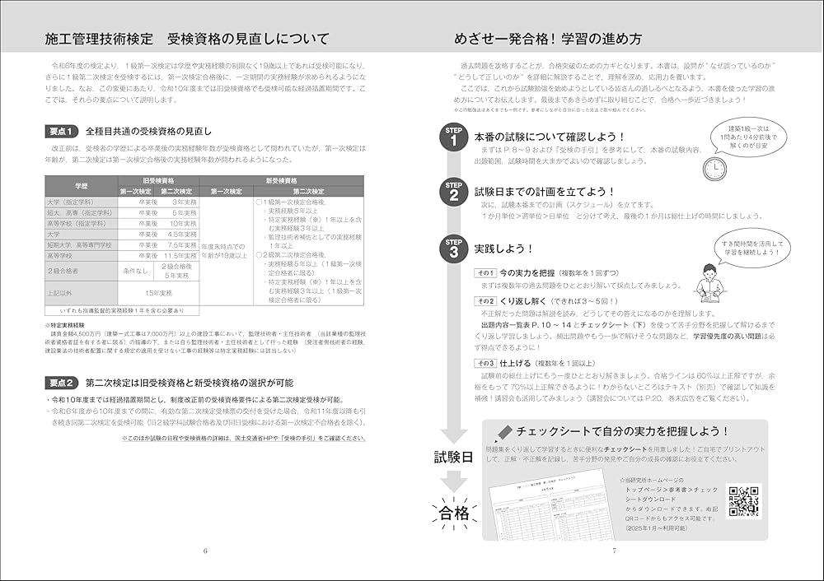Click heading 第二次検定は旧受検資格と新受検資格の選択が可能
This screenshot has height=581, width=824.
tap(190, 383)
